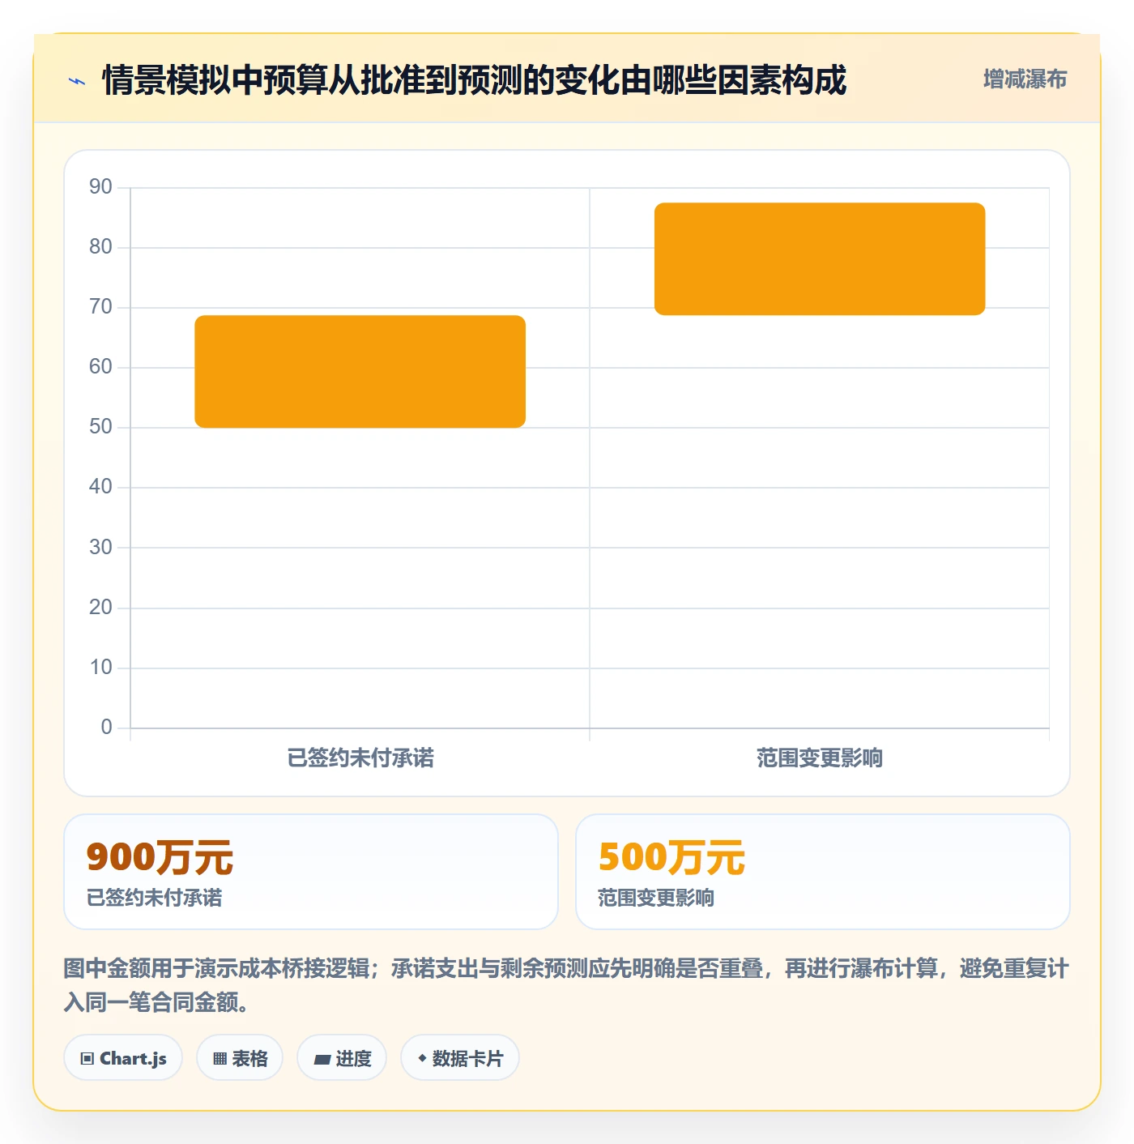The image size is (1134, 1144).
Task: Open the 500万元 data card
Action: [x=823, y=872]
